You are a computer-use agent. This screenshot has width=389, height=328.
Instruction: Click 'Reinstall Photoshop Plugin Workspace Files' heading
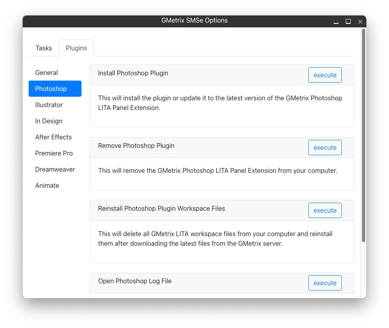161,209
